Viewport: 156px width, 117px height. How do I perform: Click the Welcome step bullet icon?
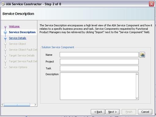[x=6, y=27]
